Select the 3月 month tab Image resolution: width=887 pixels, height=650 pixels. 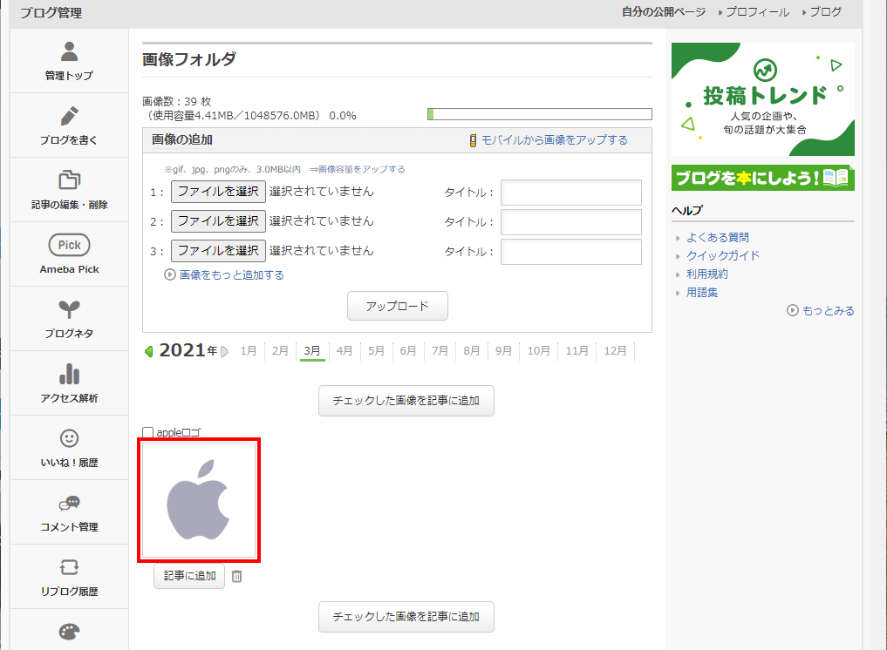pos(311,351)
